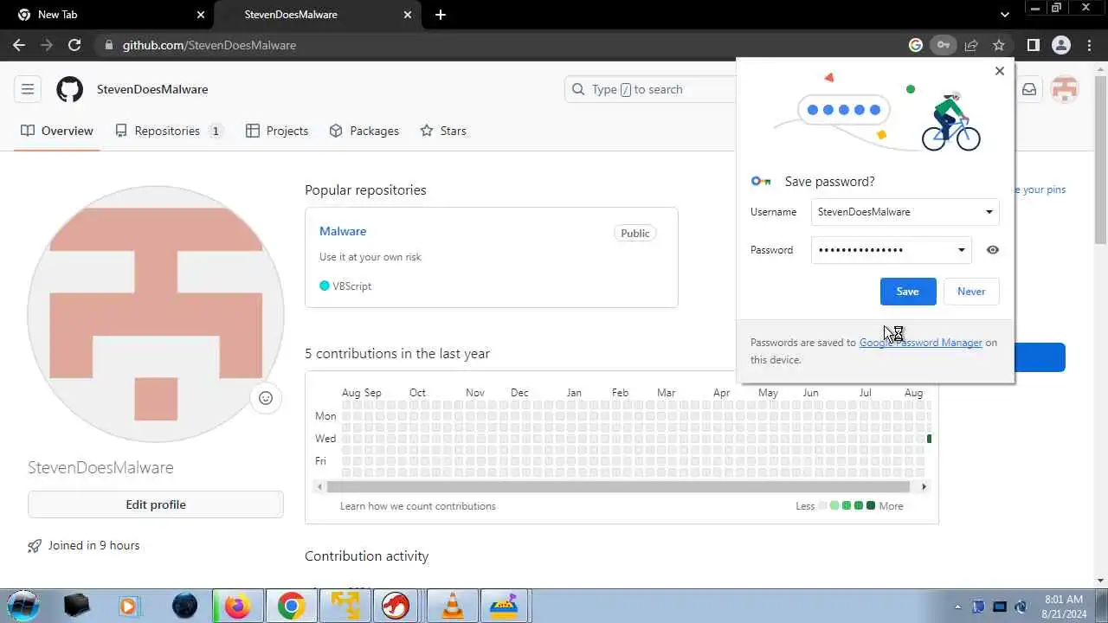Image resolution: width=1108 pixels, height=623 pixels.
Task: Click the password key icon in address bar
Action: click(x=944, y=45)
